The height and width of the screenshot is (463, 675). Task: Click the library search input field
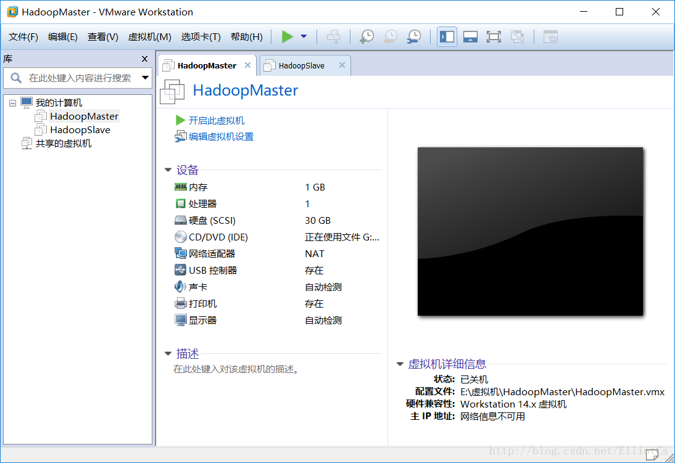79,78
